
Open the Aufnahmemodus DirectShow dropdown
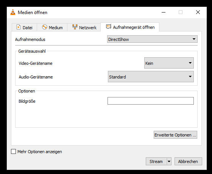(152, 39)
